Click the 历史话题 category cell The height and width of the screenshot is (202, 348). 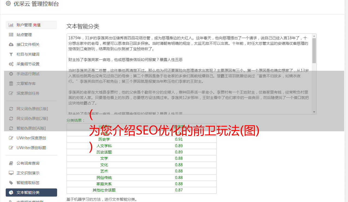coord(104,152)
